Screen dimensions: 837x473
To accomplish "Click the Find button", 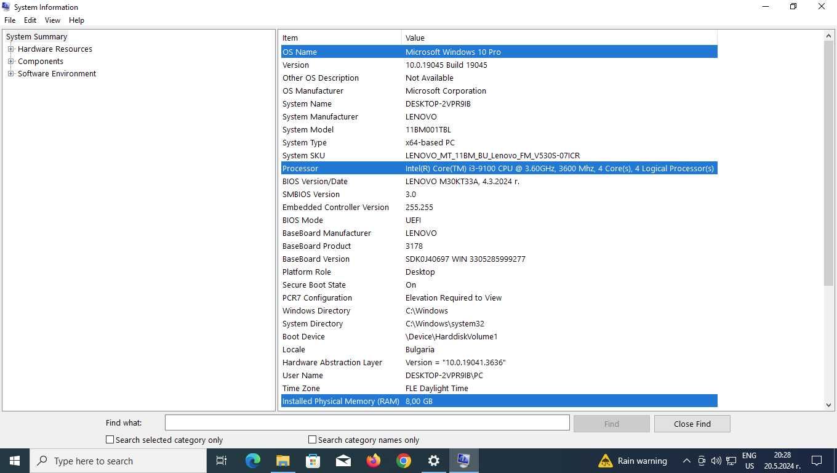I will [x=611, y=424].
